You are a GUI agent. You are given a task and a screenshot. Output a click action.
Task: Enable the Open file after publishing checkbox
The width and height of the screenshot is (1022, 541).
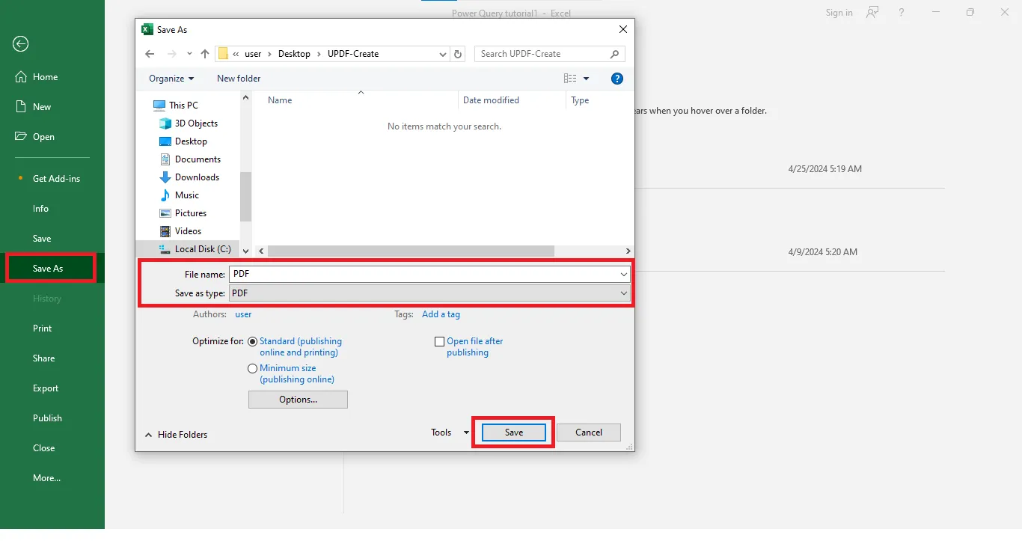pos(439,341)
